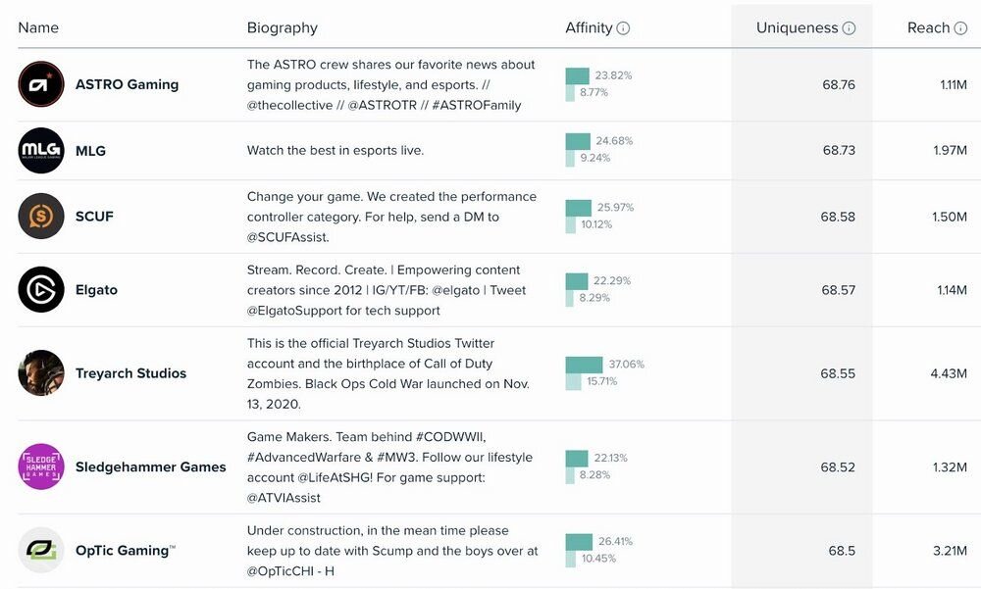Image resolution: width=981 pixels, height=589 pixels.
Task: Sort table by Uniqueness column header
Action: 796,28
